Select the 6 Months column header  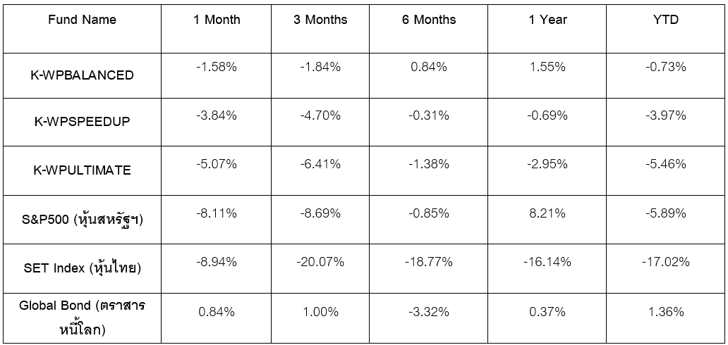pyautogui.click(x=429, y=20)
